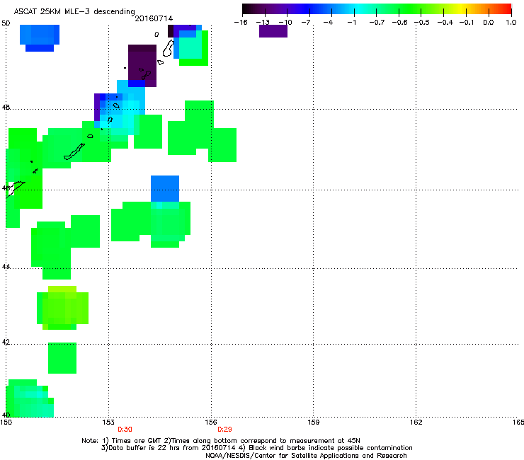The height and width of the screenshot is (460, 524).
Task: Click the colorbar label '-10'
Action: tap(285, 23)
